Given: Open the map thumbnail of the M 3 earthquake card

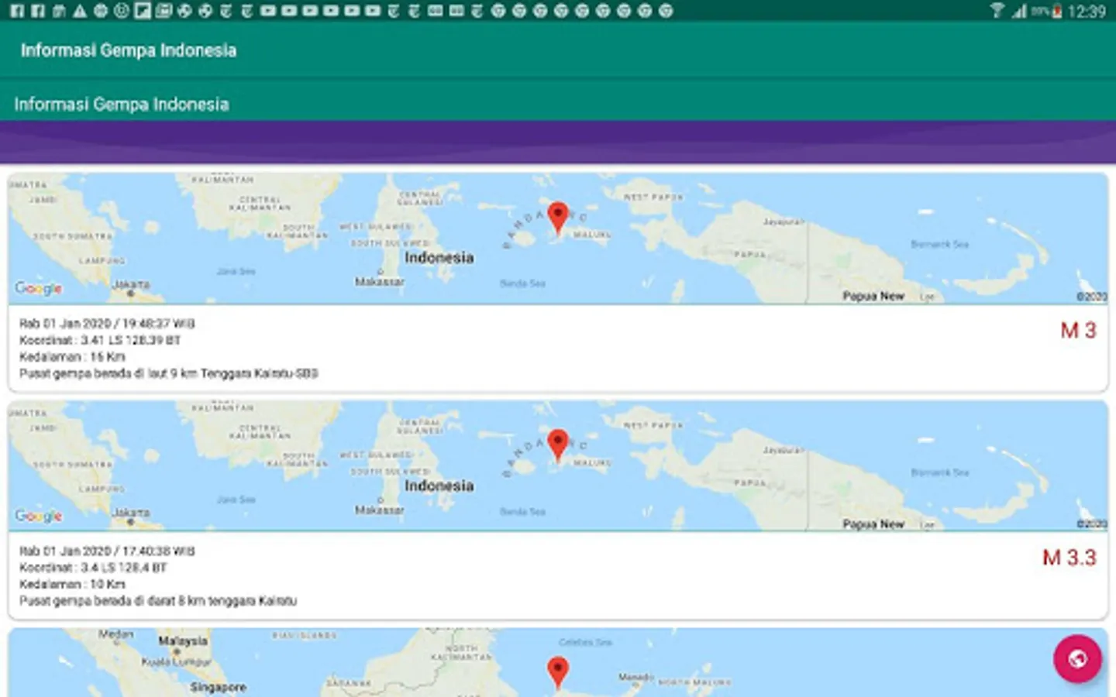Looking at the screenshot, I should tap(558, 238).
